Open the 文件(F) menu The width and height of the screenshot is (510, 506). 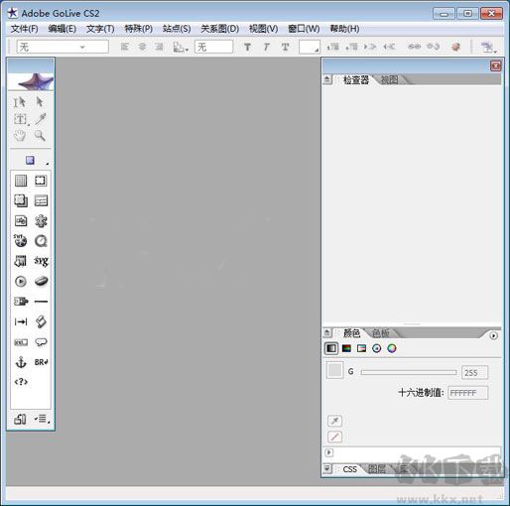(24, 29)
